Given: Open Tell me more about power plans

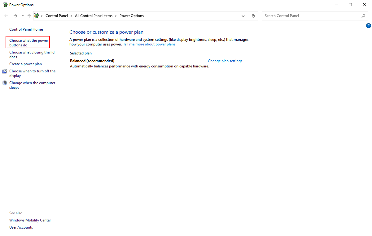Looking at the screenshot, I should pos(149,44).
